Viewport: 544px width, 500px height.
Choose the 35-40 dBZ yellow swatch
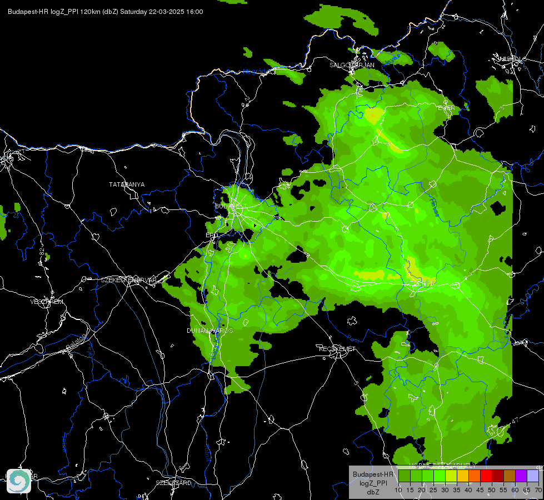tap(463, 476)
